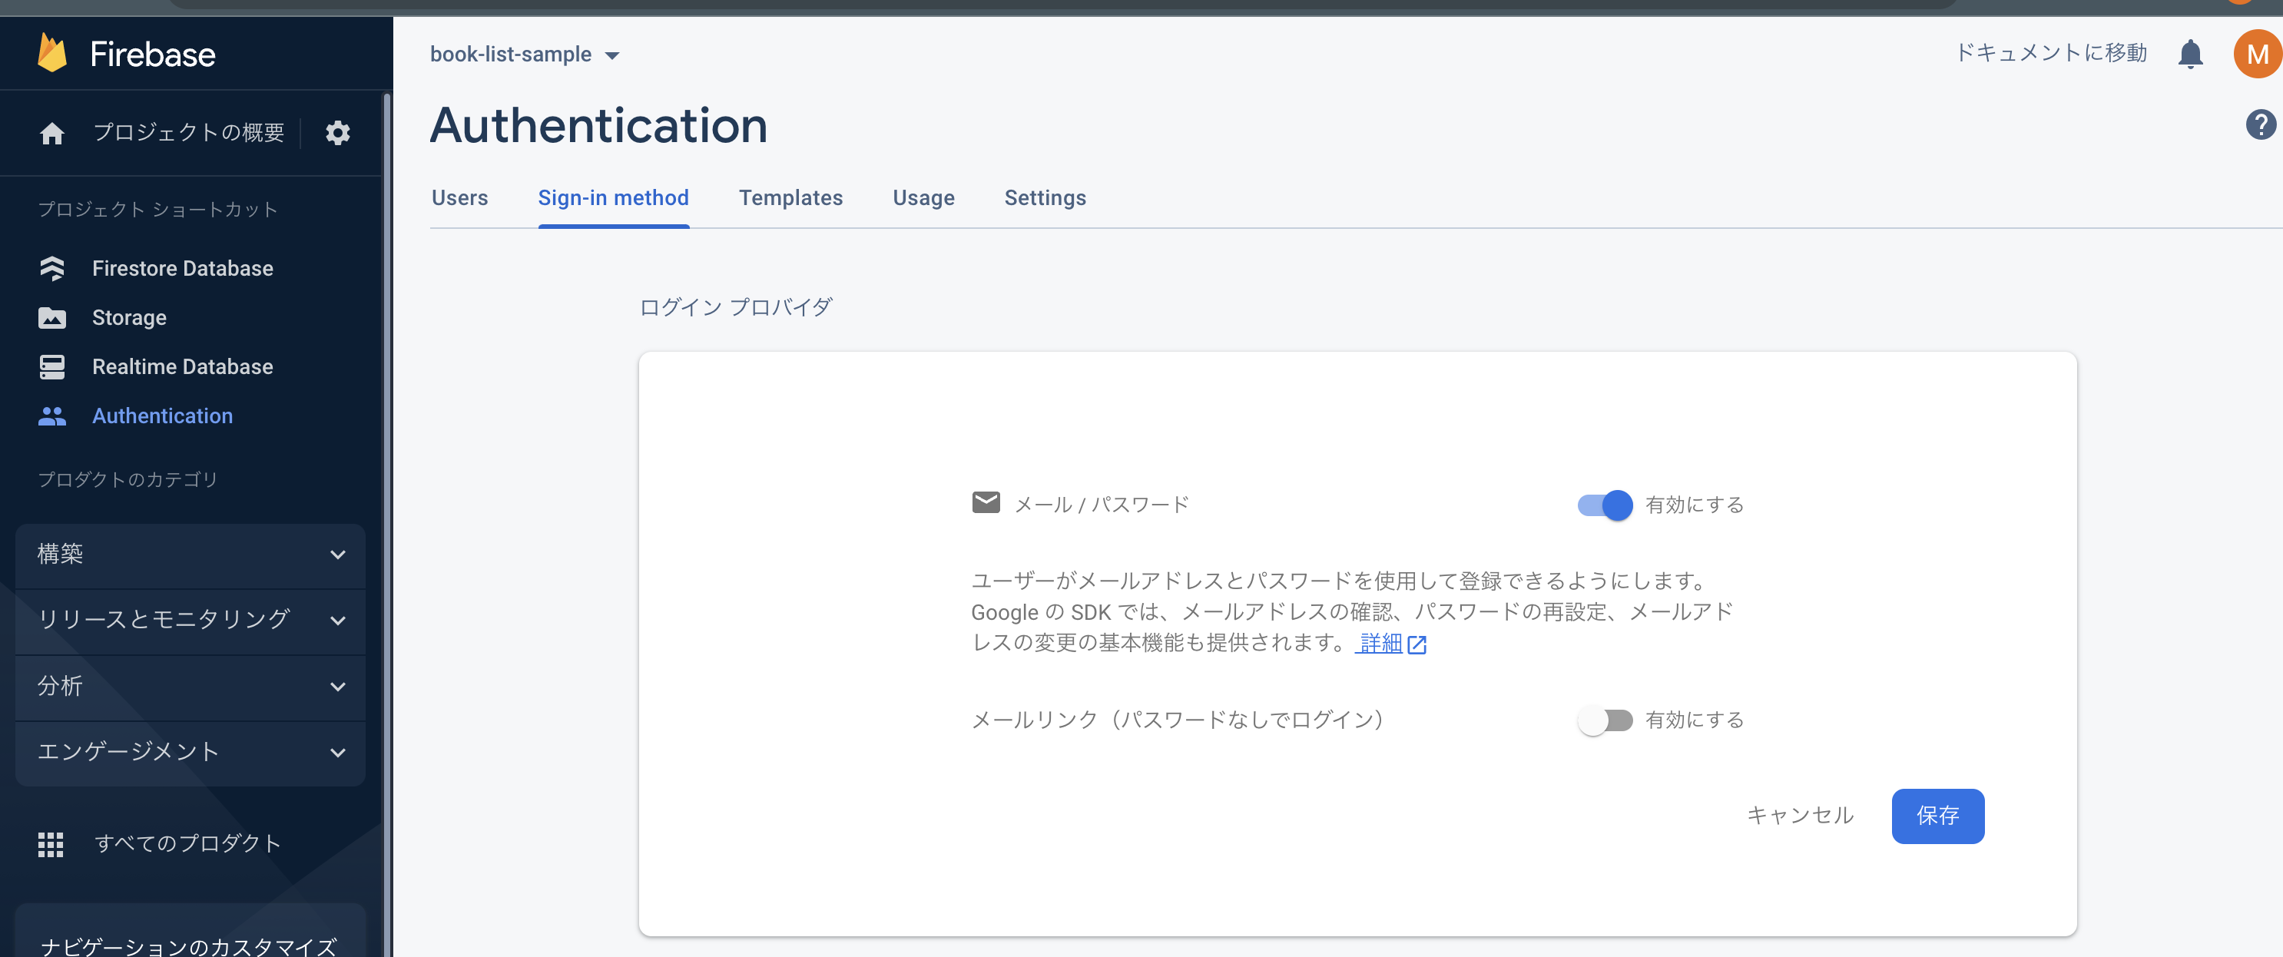This screenshot has width=2283, height=957.
Task: Open Storage from the sidebar
Action: pos(129,317)
